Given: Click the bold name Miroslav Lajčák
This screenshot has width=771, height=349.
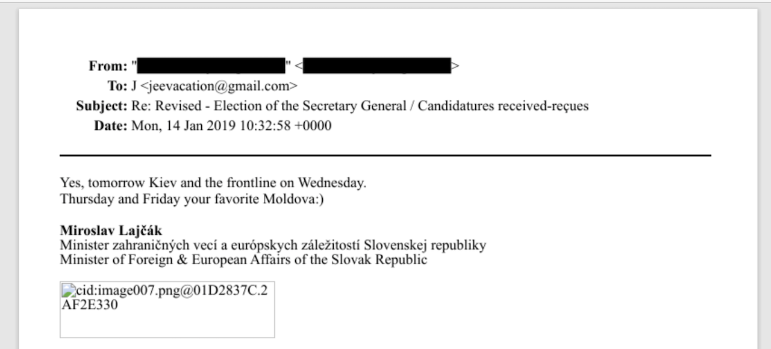Looking at the screenshot, I should 111,230.
